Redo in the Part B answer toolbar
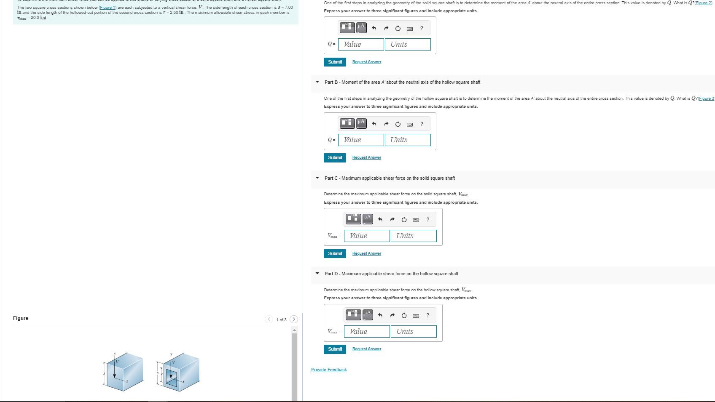 386,124
